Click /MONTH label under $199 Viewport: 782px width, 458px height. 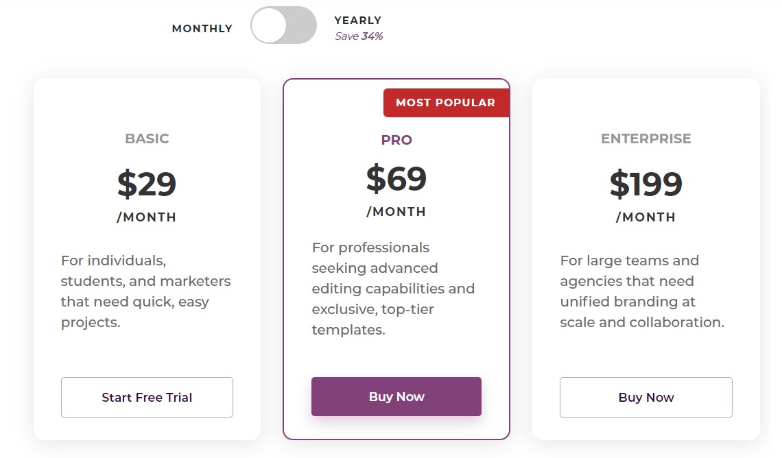click(x=645, y=217)
